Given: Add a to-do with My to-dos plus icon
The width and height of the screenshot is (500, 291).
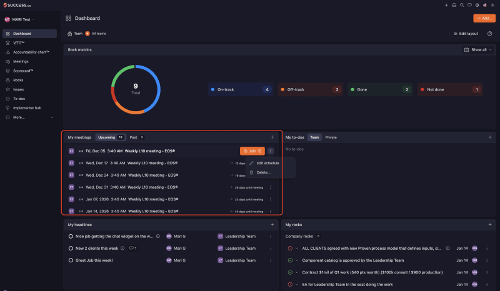Looking at the screenshot, I should coord(490,137).
